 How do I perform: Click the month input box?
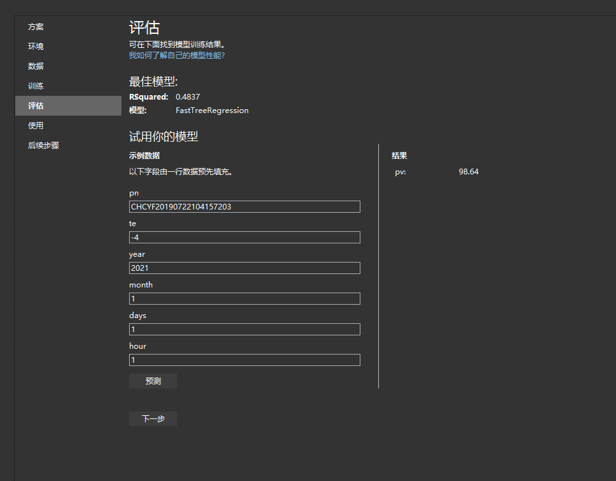click(245, 298)
